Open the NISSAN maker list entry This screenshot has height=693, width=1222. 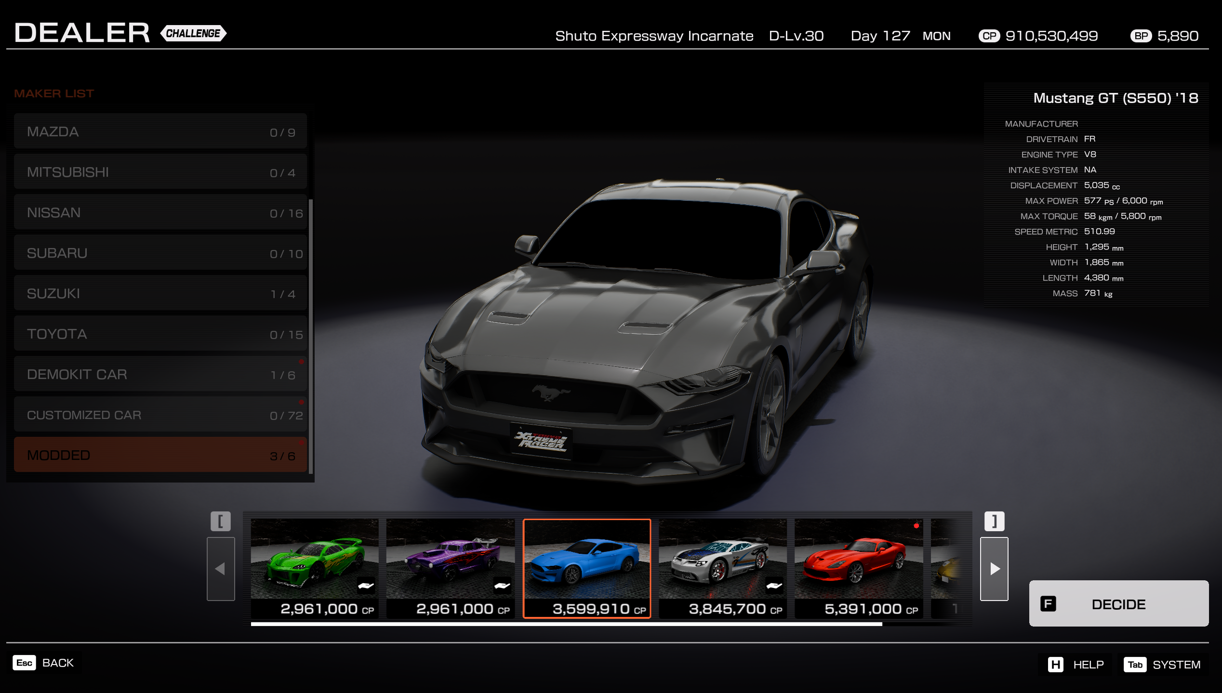point(160,212)
